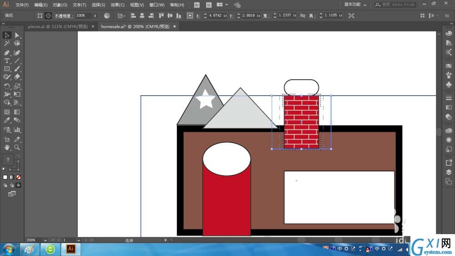The image size is (455, 256).
Task: Open the 效果(C) menu
Action: pyautogui.click(x=117, y=5)
